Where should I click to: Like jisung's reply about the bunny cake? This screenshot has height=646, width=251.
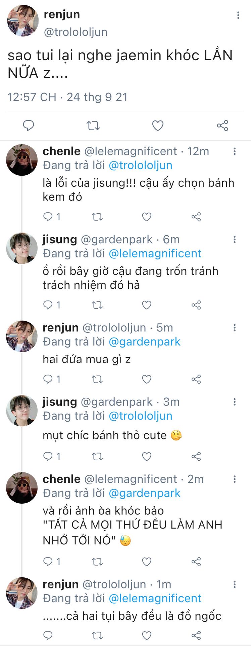(147, 456)
